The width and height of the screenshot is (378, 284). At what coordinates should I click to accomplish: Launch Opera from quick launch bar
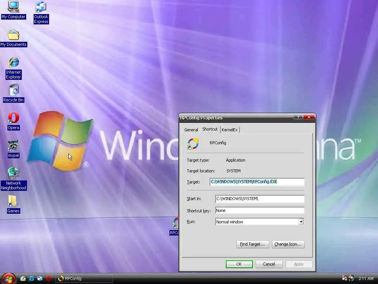tap(48, 278)
